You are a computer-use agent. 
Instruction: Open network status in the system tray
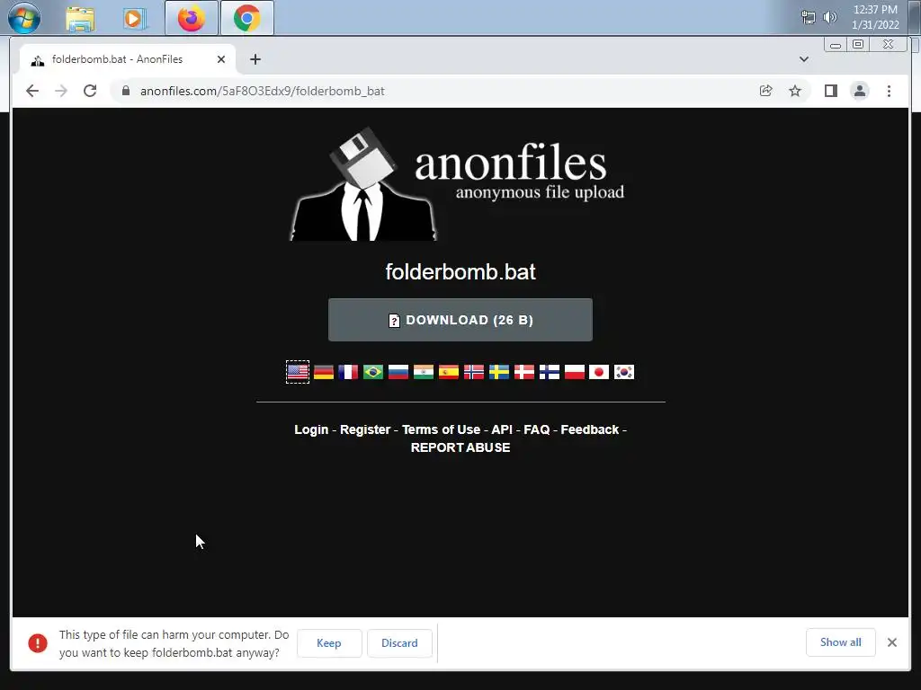tap(809, 18)
